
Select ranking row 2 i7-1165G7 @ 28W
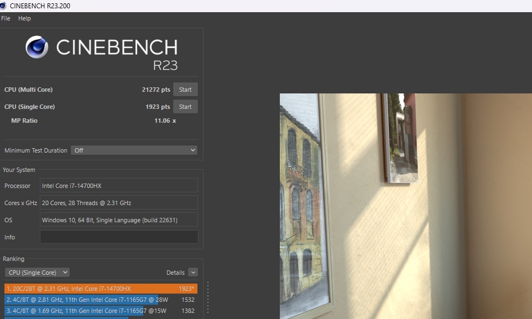[x=101, y=300]
